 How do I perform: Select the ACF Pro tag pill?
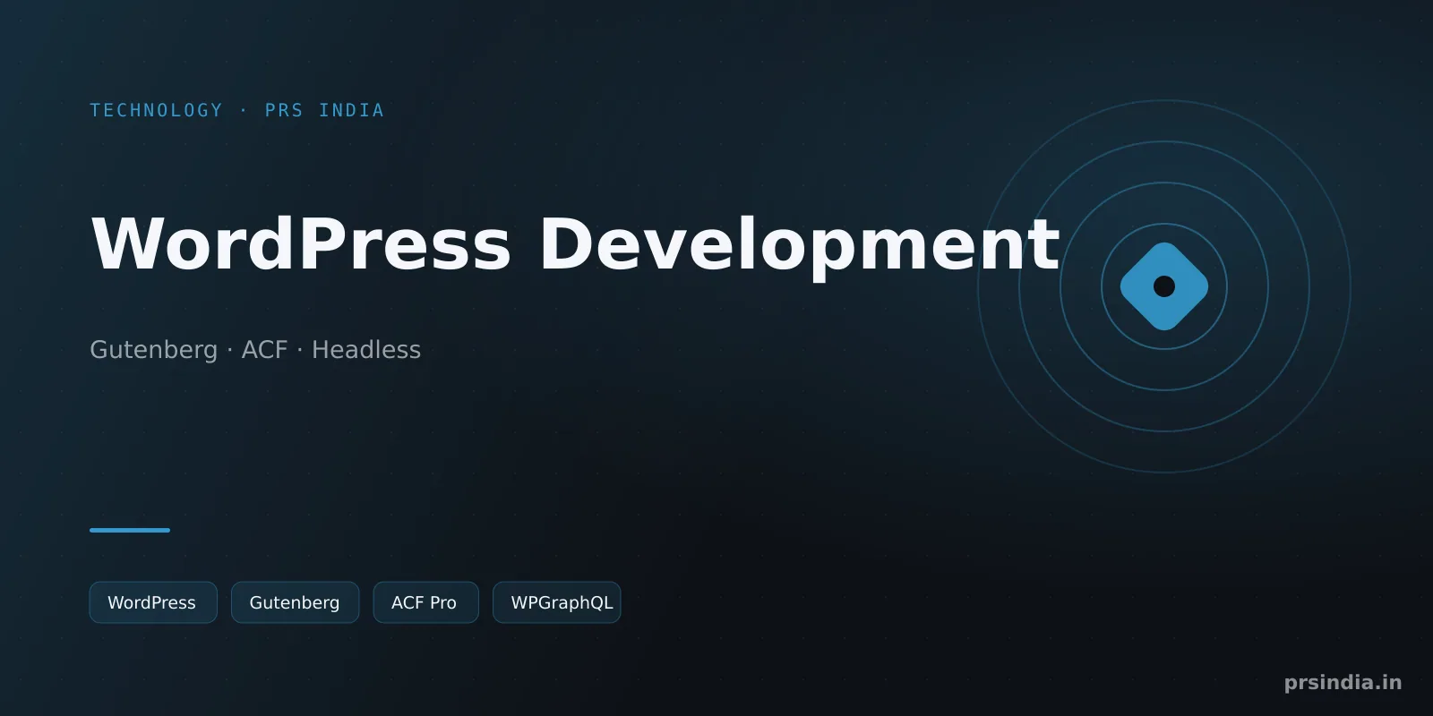[x=425, y=602]
